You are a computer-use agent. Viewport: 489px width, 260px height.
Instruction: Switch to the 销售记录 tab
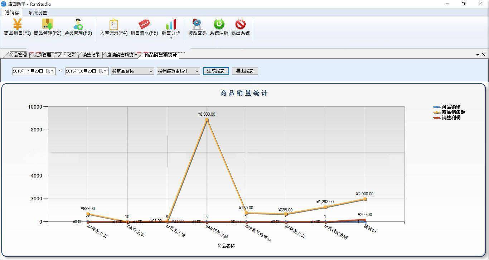[91, 55]
